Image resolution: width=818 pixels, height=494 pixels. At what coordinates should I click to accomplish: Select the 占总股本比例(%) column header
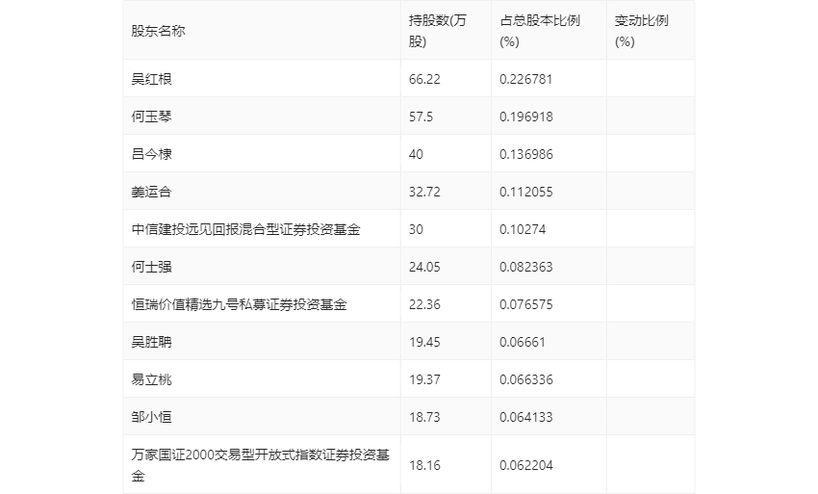[540, 31]
